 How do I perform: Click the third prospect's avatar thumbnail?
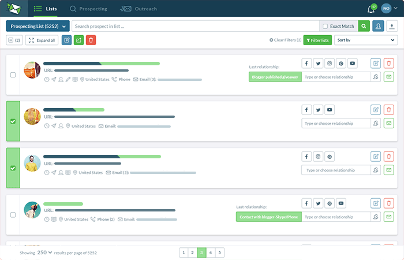tap(32, 164)
